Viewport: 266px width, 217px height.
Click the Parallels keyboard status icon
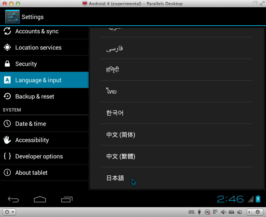pyautogui.click(x=192, y=212)
